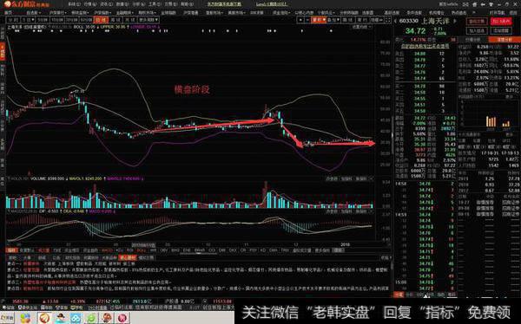Open the 帮助 menu in menu bar
This screenshot has width=521, height=324.
[x=186, y=4]
